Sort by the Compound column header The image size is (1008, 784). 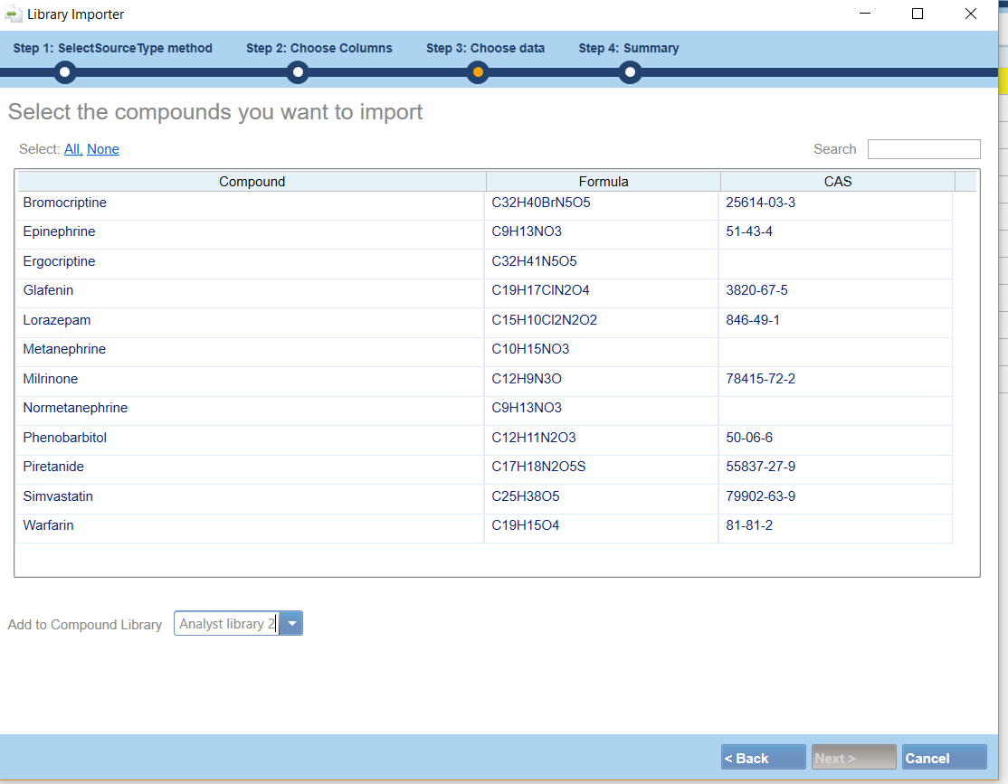coord(252,182)
